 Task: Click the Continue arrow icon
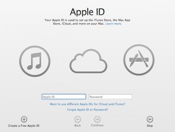click(97, 119)
